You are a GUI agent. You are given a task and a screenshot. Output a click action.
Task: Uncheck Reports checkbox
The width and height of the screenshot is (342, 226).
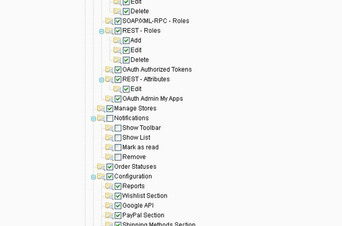pyautogui.click(x=118, y=186)
